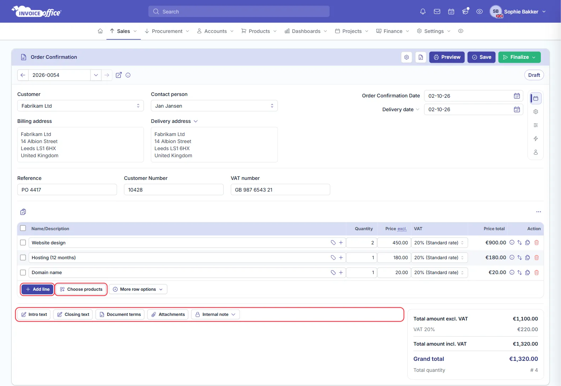The width and height of the screenshot is (561, 386).
Task: Go to previous order with left arrow
Action: click(x=23, y=75)
